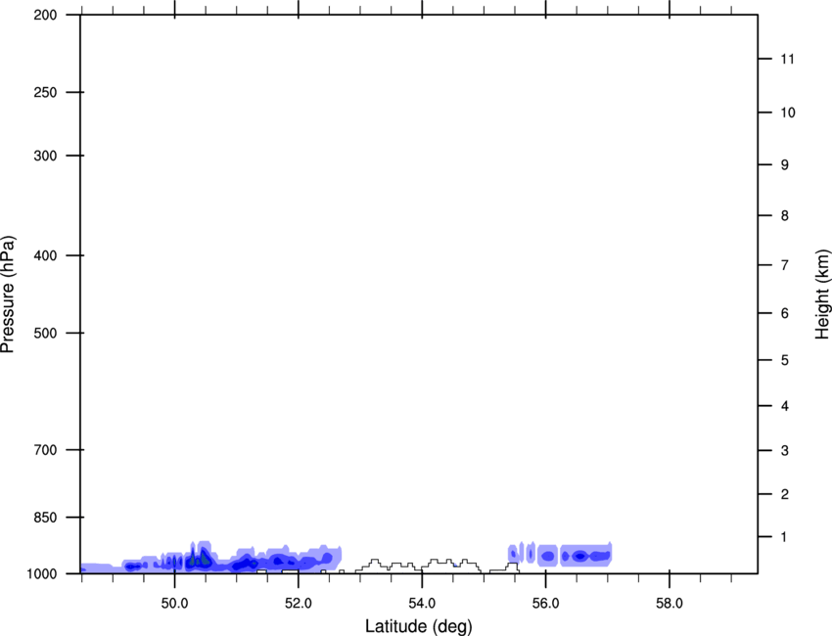The width and height of the screenshot is (832, 636).
Task: Click the 850 pressure tick label
Action: (45, 518)
